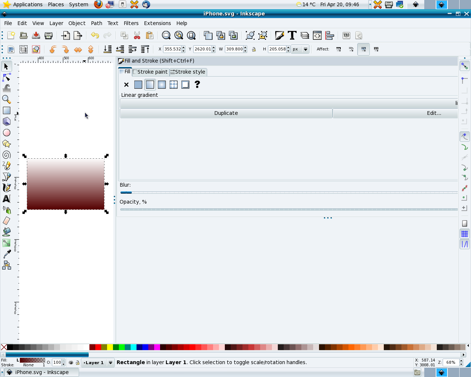The image size is (471, 377).
Task: Toggle layer visibility eye in status bar
Action: 71,363
